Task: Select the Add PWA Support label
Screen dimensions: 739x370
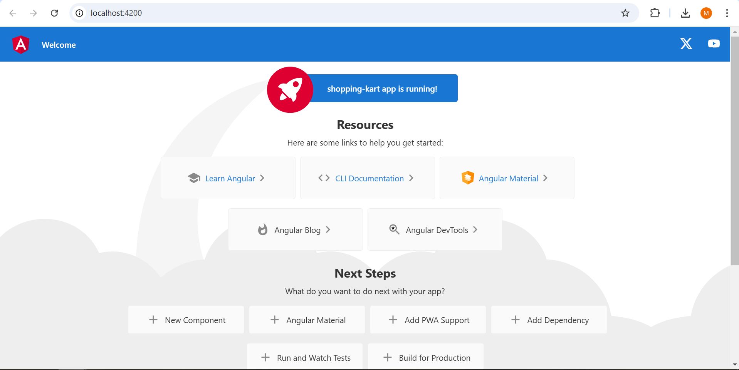Action: point(437,320)
